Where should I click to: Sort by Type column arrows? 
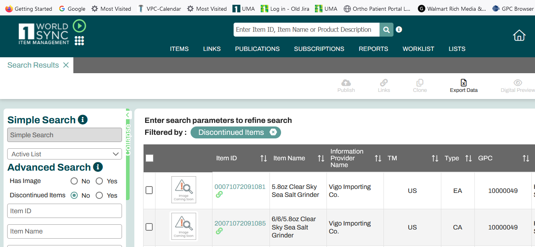coord(468,158)
